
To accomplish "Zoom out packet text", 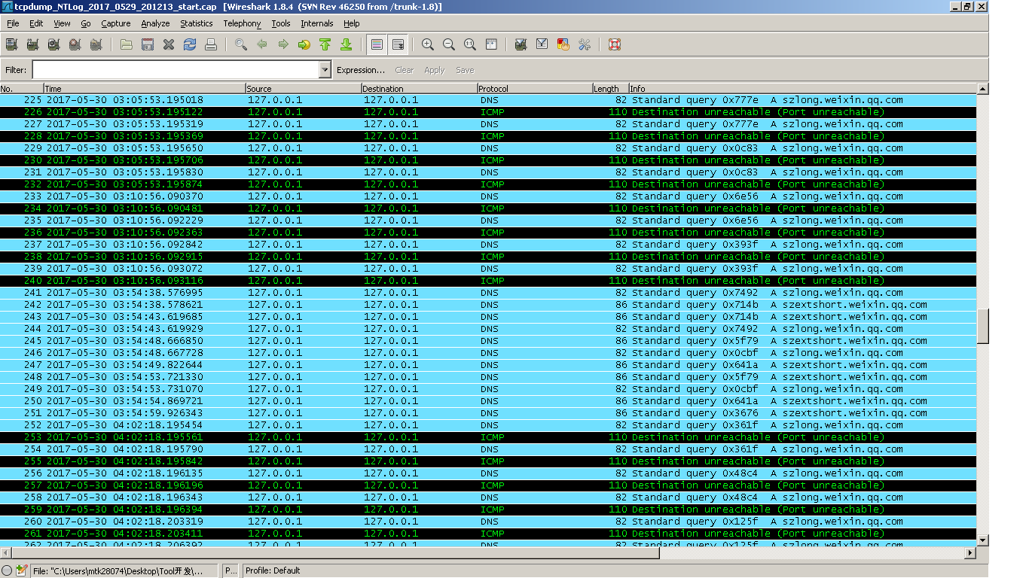I will pos(449,44).
